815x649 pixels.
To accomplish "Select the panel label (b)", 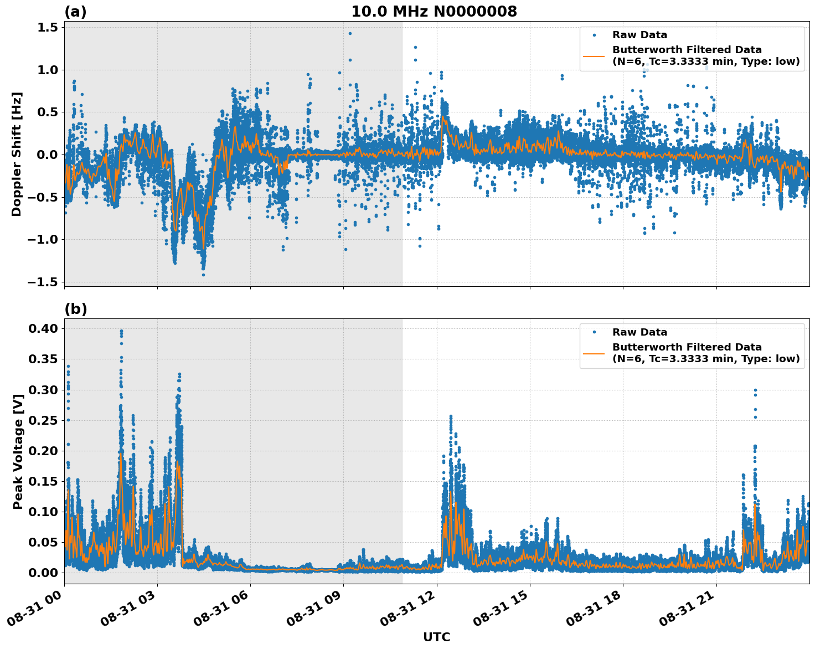I will [x=76, y=308].
